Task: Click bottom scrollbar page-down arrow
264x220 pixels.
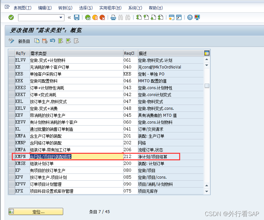Action: (x=207, y=191)
